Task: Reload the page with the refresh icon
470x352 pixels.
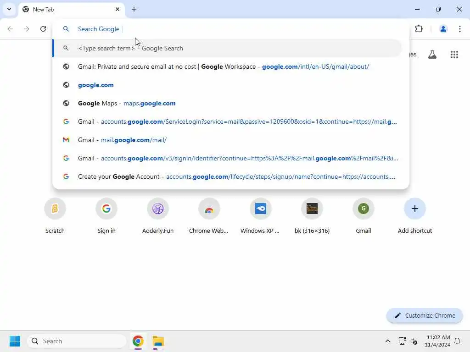Action: click(x=43, y=29)
